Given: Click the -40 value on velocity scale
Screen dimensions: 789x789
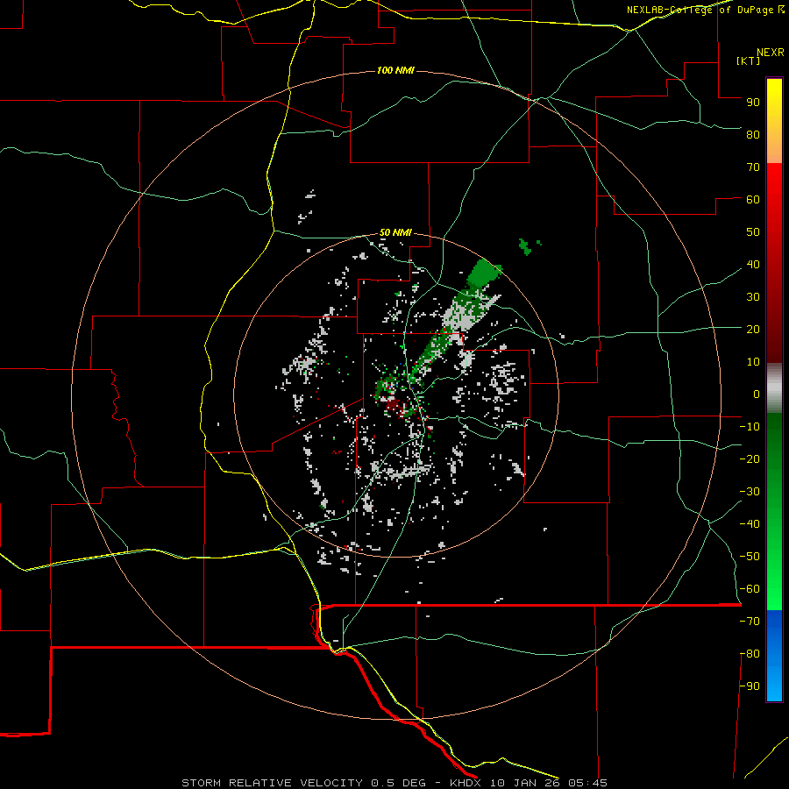Looking at the screenshot, I should (750, 524).
